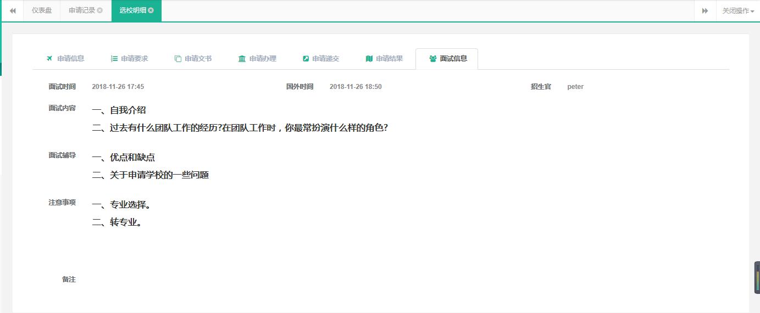
Task: Click the tab scroll-left double arrow
Action: 13,10
